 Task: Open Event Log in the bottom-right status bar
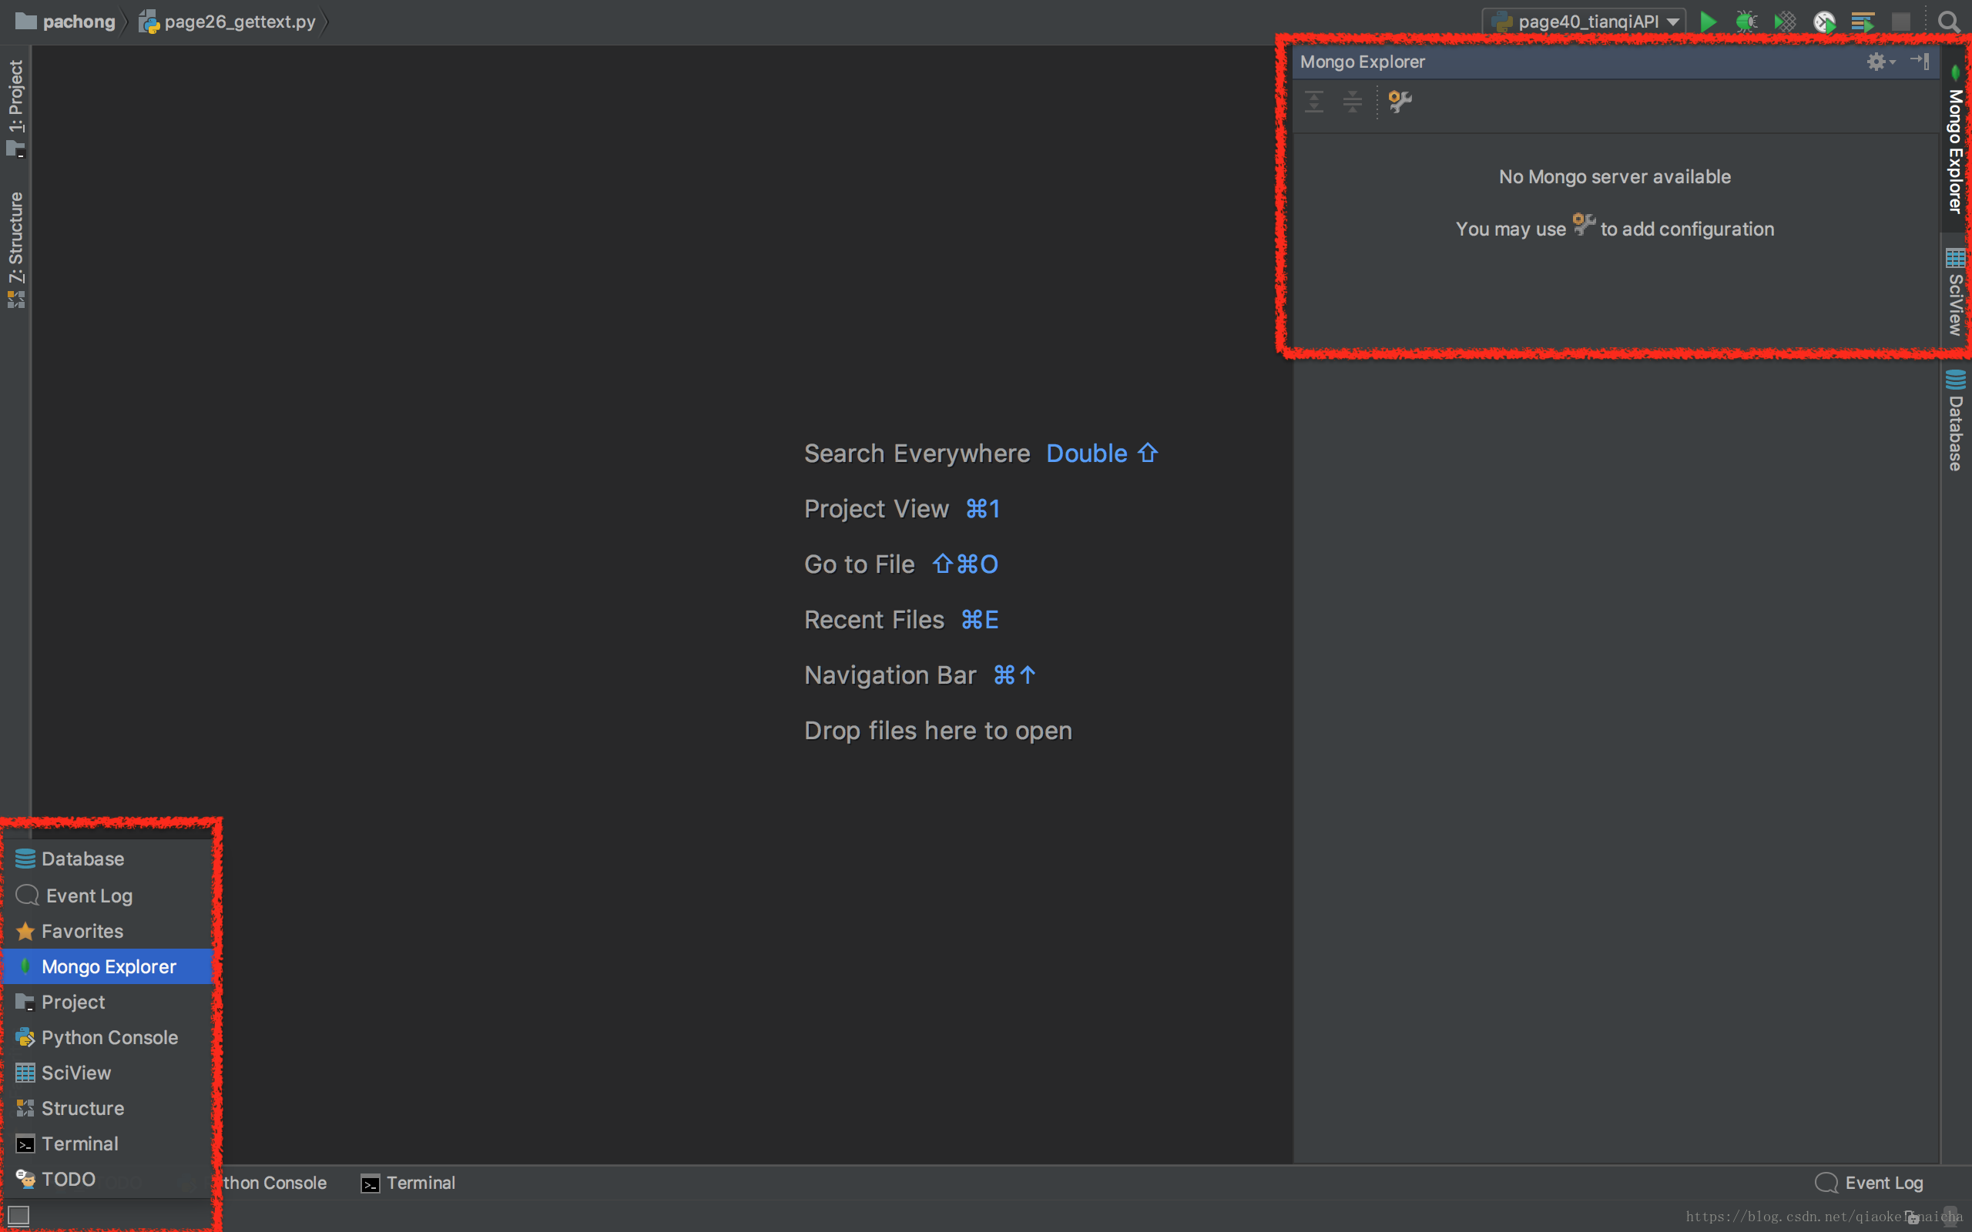(1870, 1182)
